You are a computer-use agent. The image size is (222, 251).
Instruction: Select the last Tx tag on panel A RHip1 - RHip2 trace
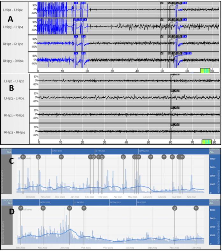coord(184,37)
